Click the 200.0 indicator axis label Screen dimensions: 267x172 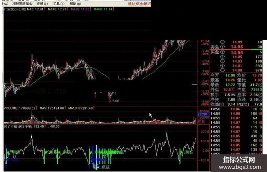pyautogui.click(x=205, y=132)
